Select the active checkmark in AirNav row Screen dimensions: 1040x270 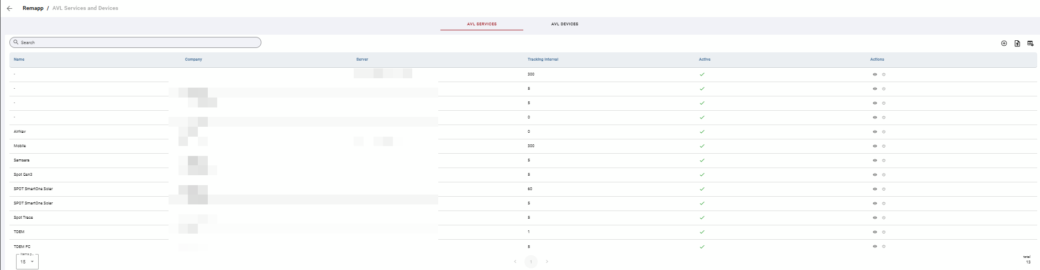pyautogui.click(x=702, y=132)
